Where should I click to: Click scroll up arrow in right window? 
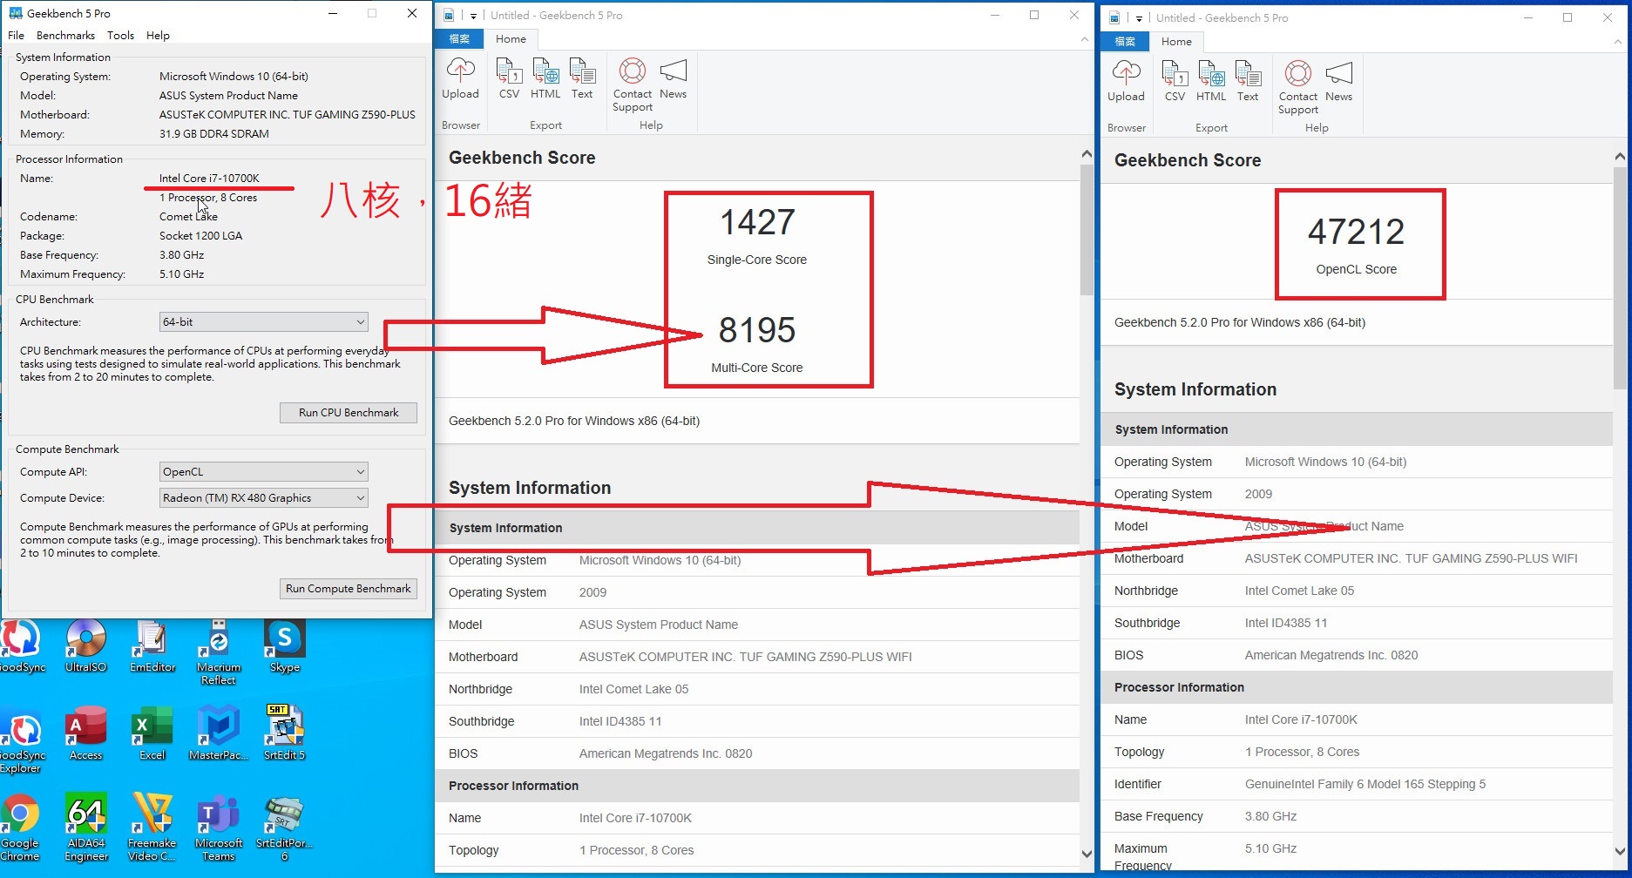1620,157
